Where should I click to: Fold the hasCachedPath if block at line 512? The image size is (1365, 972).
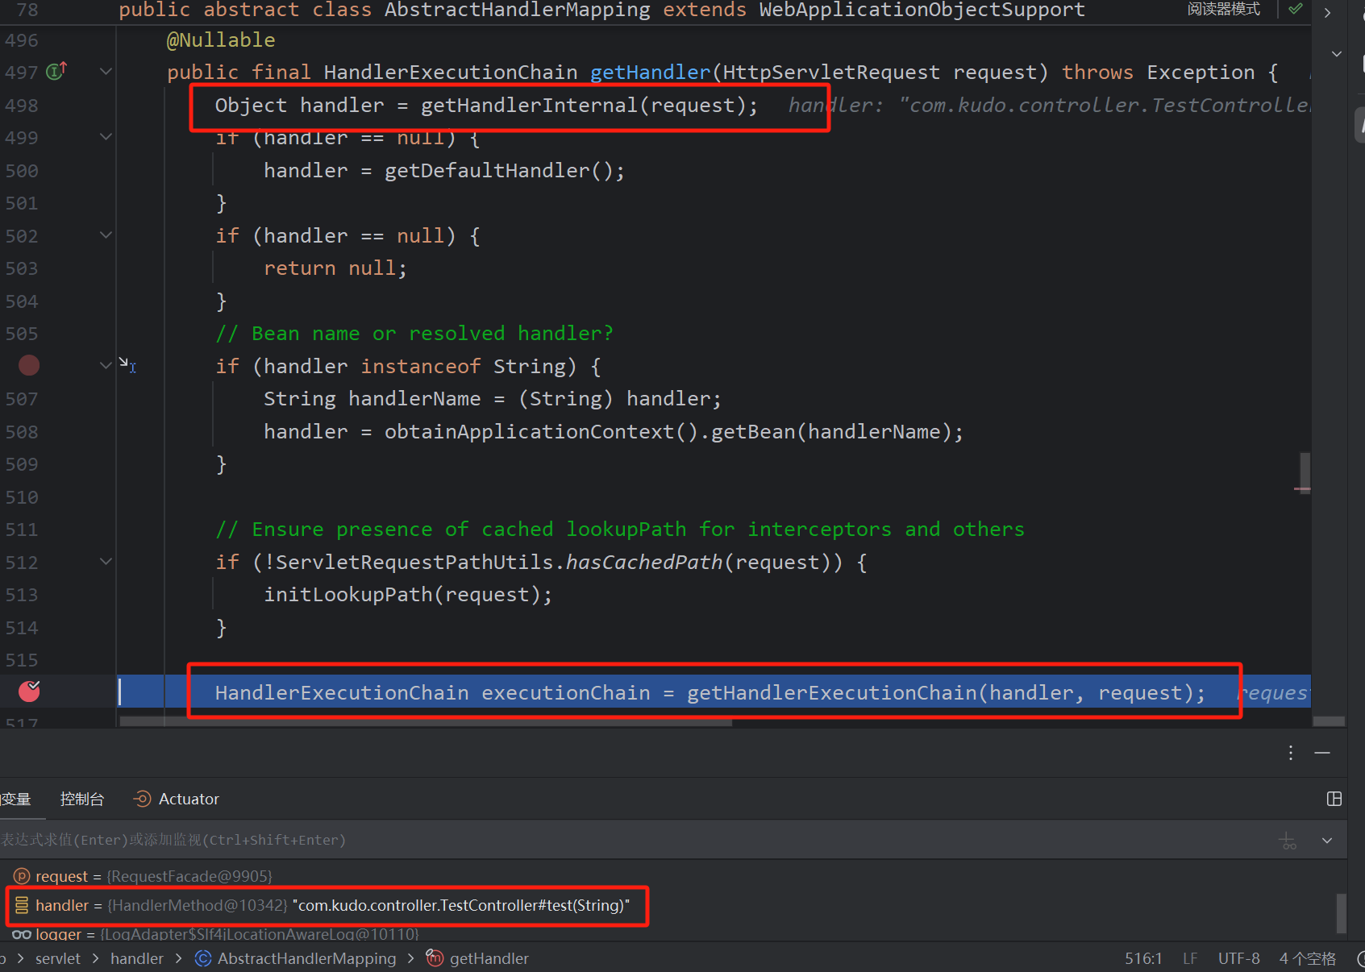coord(106,562)
